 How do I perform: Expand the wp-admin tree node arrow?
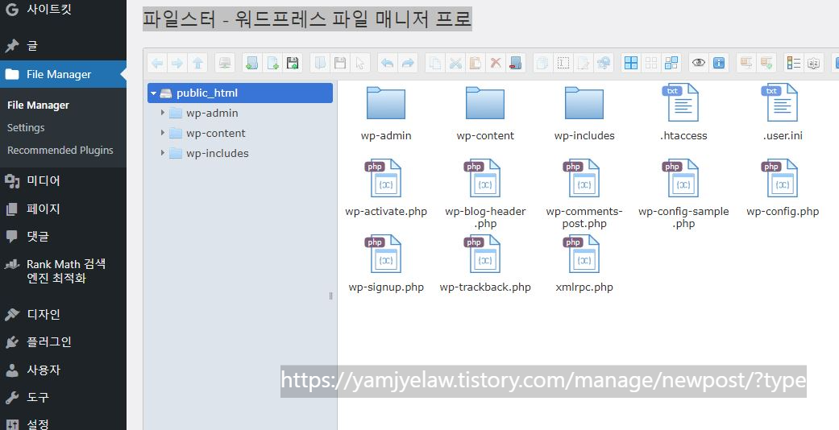(x=163, y=113)
